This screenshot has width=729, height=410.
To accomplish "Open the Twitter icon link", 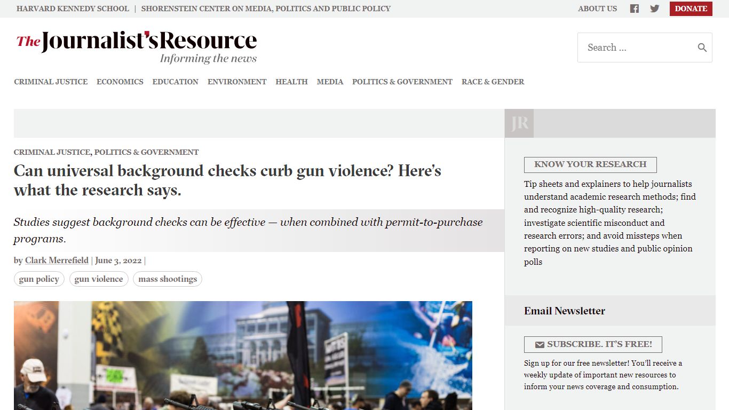I will pyautogui.click(x=655, y=9).
